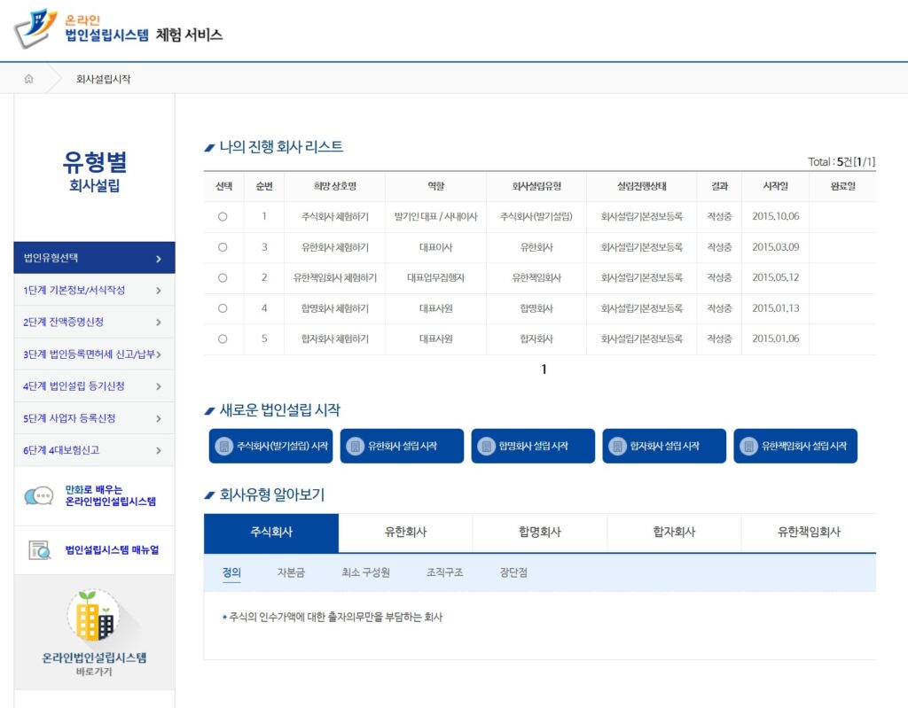Click icon on 합명회사 설립 시작 button
Screen dimensions: 908x708
click(x=487, y=446)
